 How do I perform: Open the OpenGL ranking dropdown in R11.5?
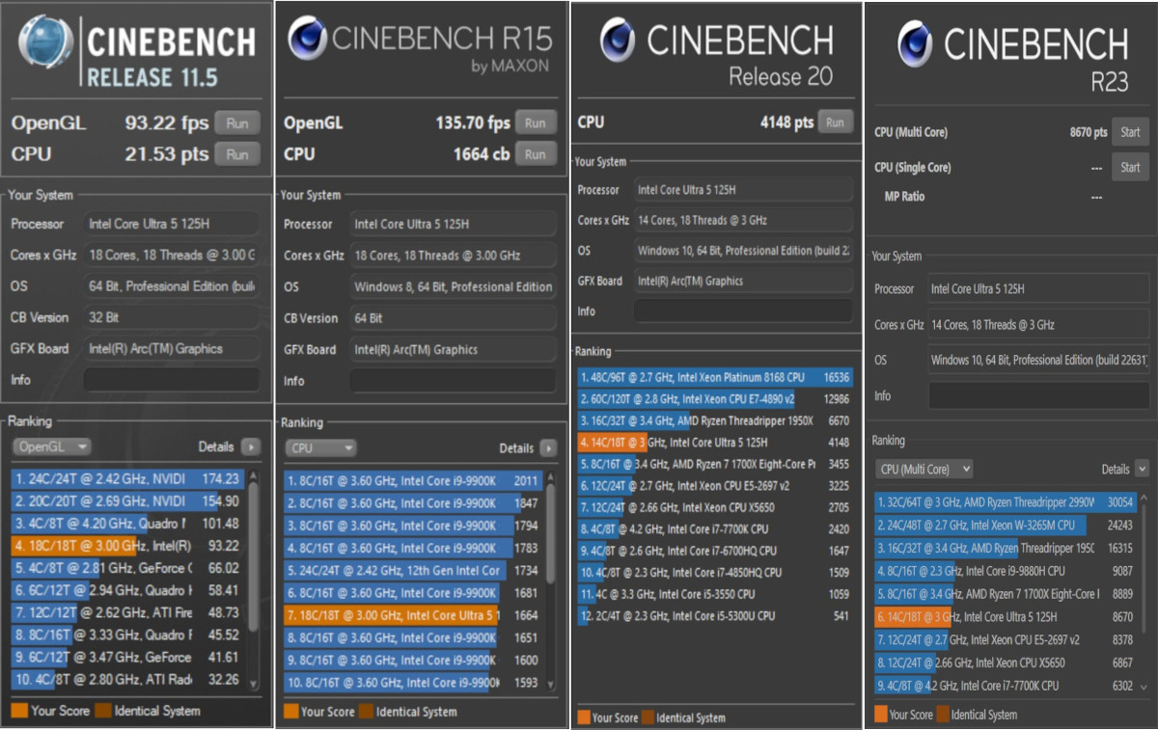(52, 446)
